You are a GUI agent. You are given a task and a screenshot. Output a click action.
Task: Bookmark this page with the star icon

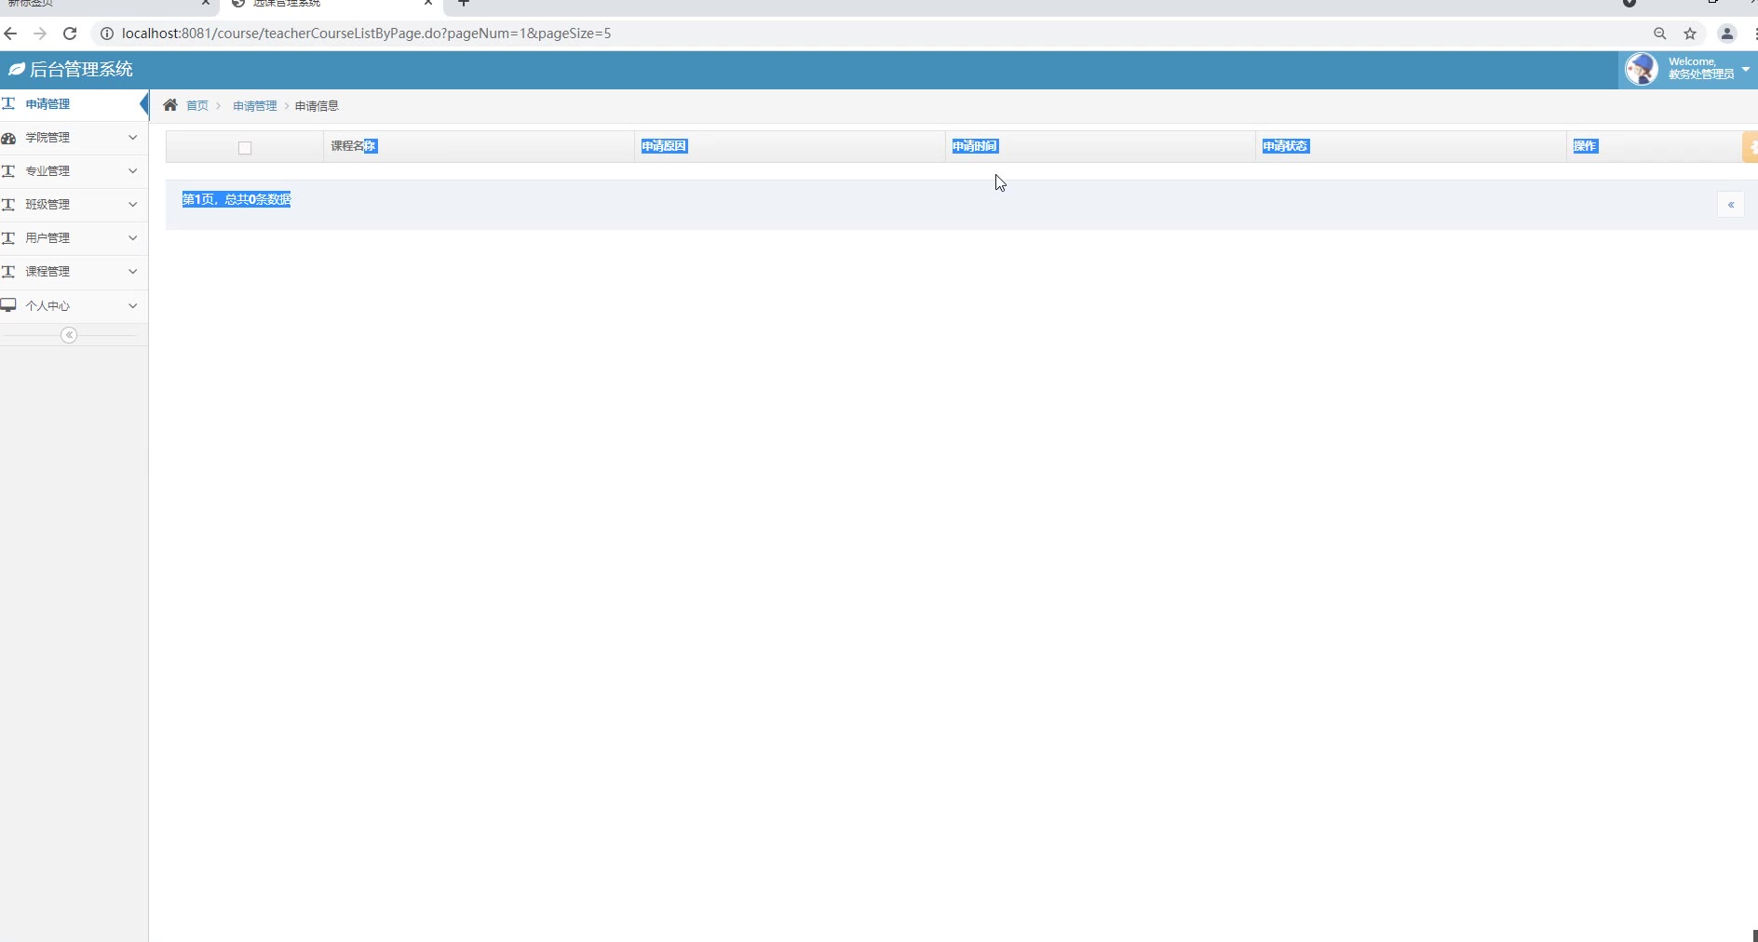click(1690, 34)
